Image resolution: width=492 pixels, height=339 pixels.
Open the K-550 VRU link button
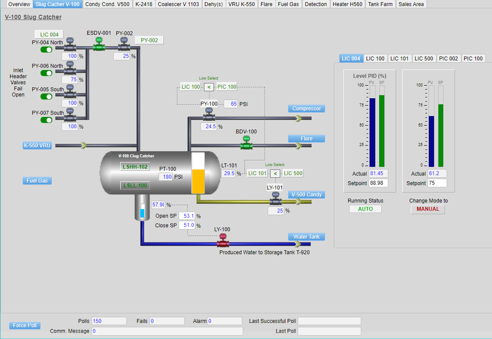tap(37, 146)
